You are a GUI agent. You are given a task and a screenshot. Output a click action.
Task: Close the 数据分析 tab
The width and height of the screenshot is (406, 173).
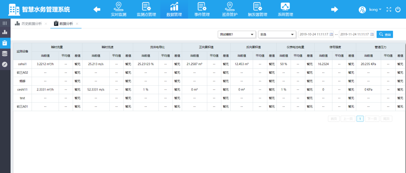tap(77, 24)
